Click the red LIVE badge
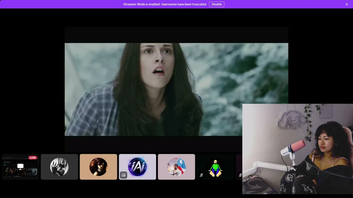 33,158
